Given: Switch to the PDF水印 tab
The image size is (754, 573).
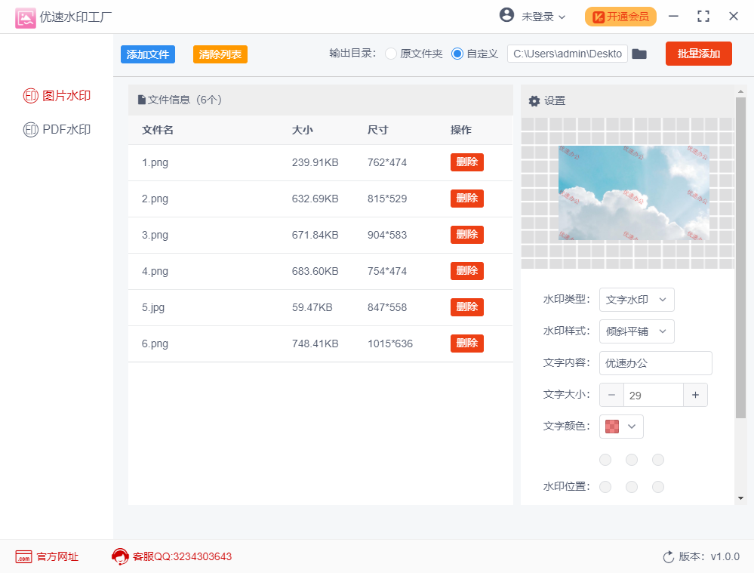Looking at the screenshot, I should click(57, 129).
